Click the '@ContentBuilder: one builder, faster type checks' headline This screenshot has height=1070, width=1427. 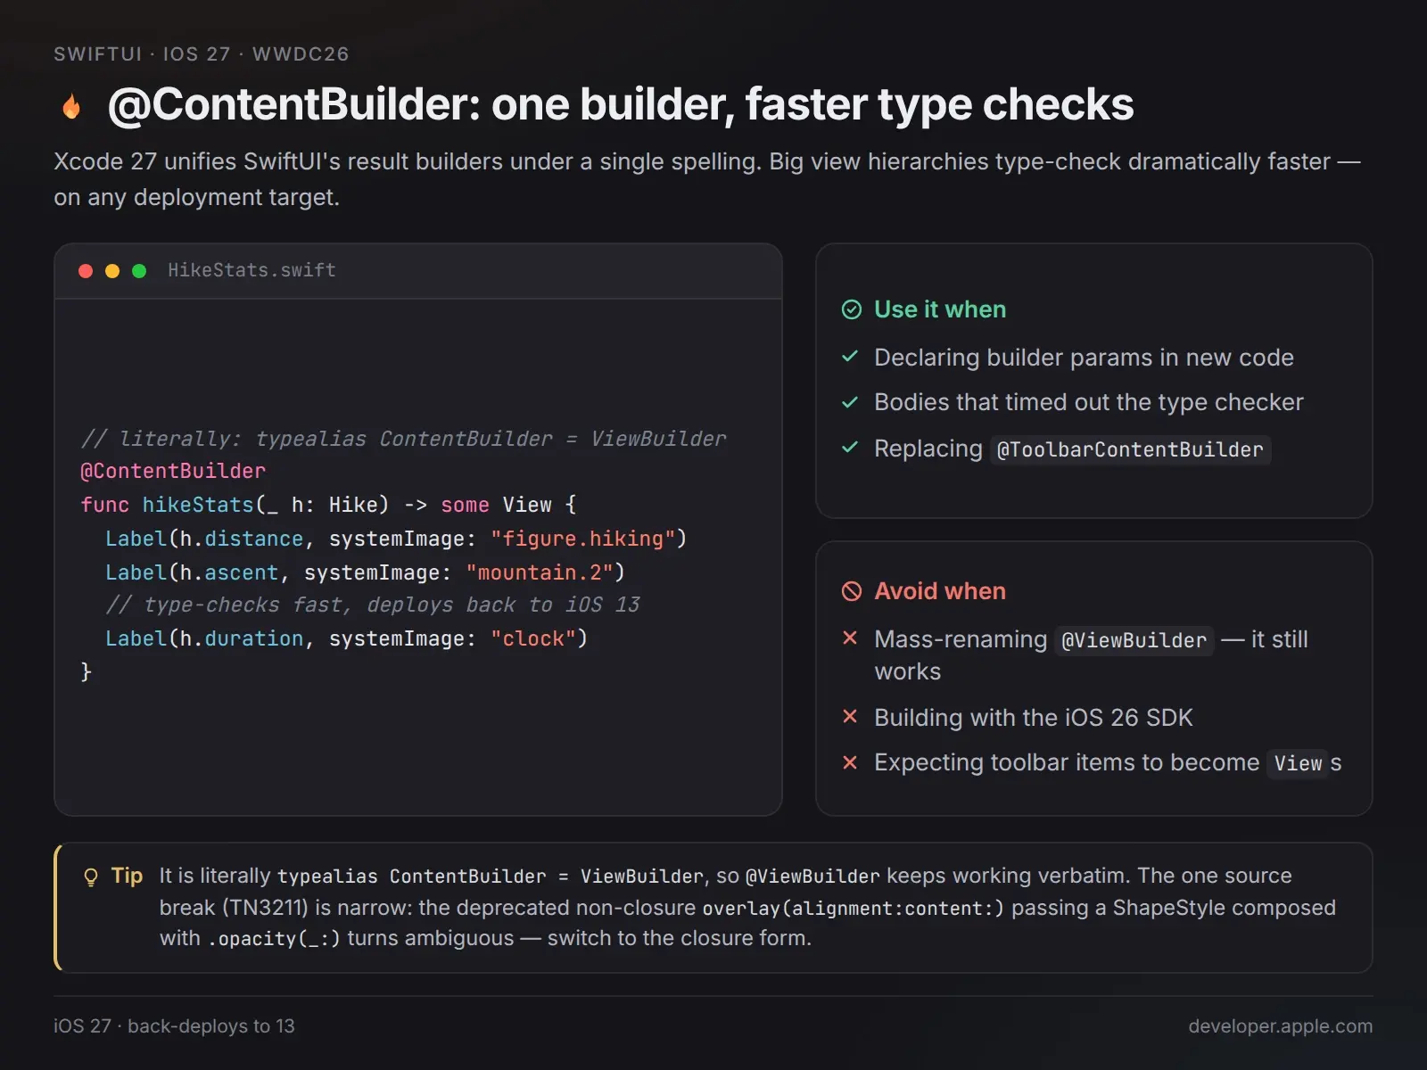621,104
